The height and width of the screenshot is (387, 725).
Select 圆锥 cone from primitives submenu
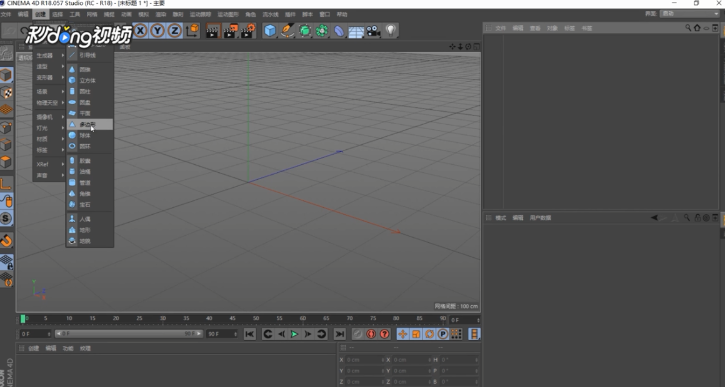[90, 69]
